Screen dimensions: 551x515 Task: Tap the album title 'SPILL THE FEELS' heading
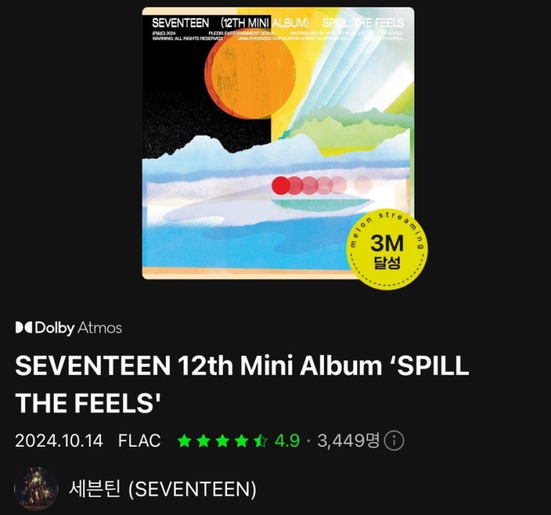[x=242, y=384]
